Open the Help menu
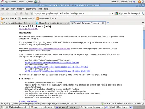Image resolution: width=145 pixels, height=109 pixels. coord(46,9)
